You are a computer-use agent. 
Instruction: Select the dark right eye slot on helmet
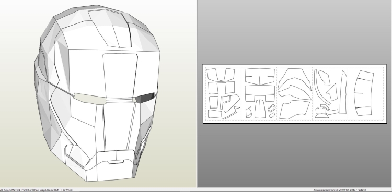point(145,98)
